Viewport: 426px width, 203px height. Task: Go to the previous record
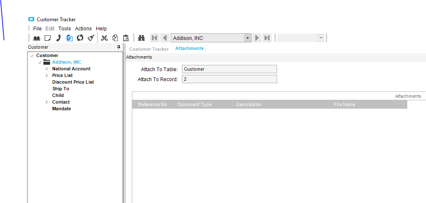coord(165,38)
